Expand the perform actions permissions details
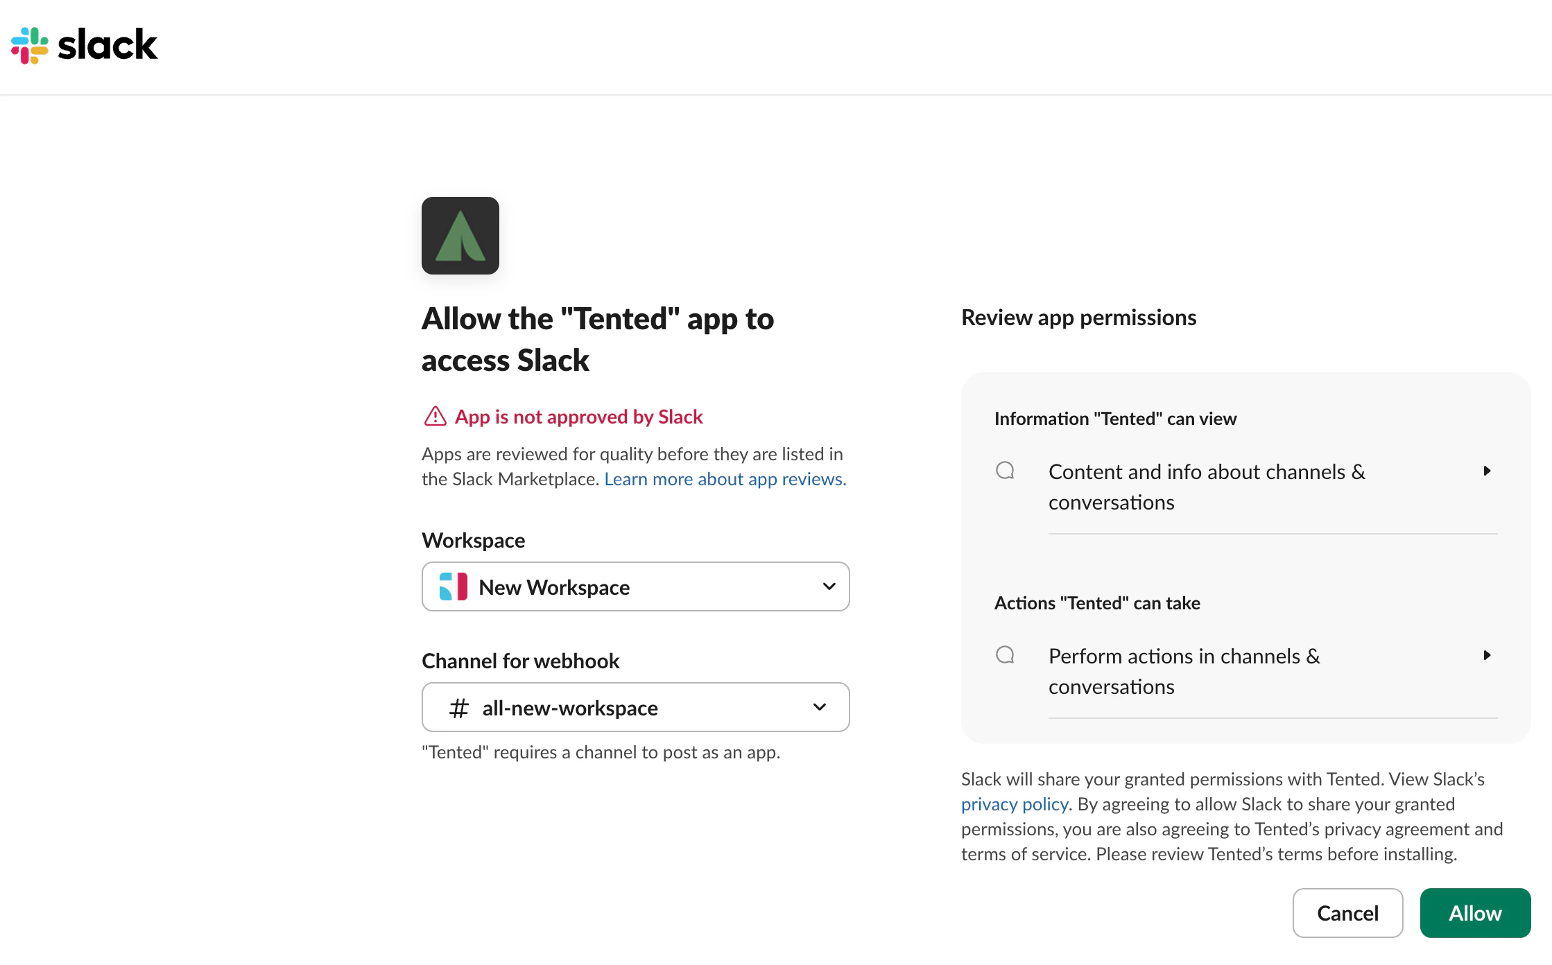 coord(1487,655)
